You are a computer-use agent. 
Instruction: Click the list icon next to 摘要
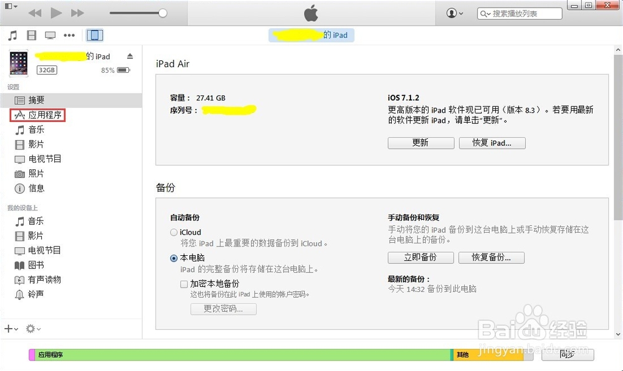coord(19,100)
